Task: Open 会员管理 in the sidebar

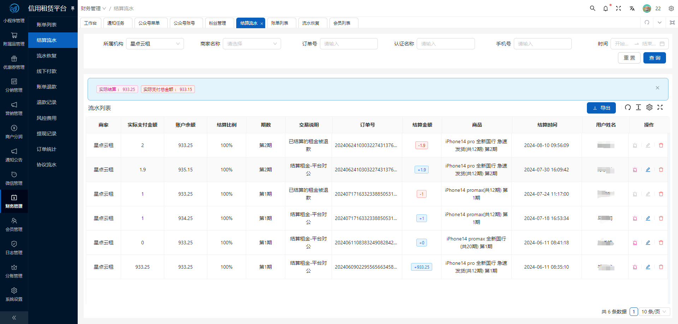Action: pyautogui.click(x=14, y=225)
